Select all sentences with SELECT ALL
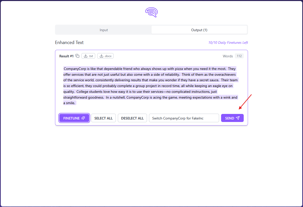This screenshot has width=303, height=207. [104, 118]
